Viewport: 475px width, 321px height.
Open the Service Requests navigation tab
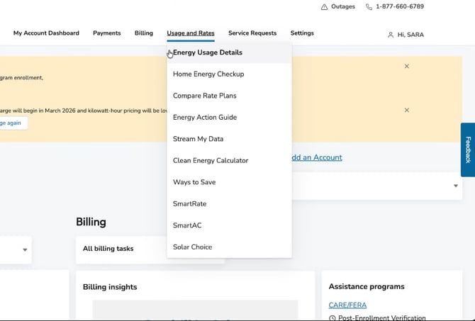click(x=252, y=33)
